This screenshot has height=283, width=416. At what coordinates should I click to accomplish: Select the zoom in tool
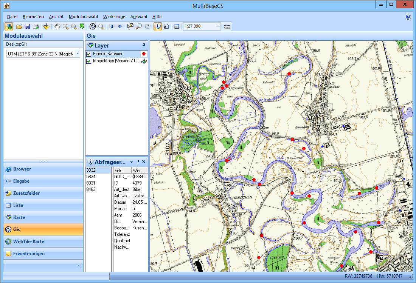[x=65, y=26]
